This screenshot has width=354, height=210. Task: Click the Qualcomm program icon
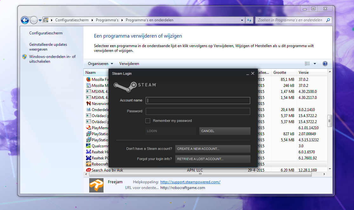click(x=89, y=146)
